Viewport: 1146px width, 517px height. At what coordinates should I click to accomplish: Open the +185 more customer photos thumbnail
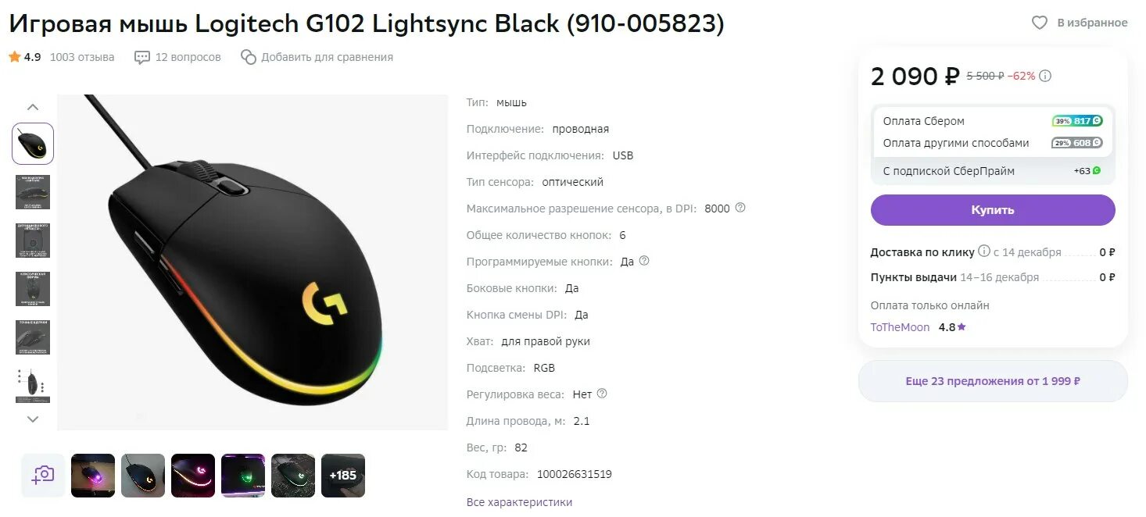[x=343, y=475]
